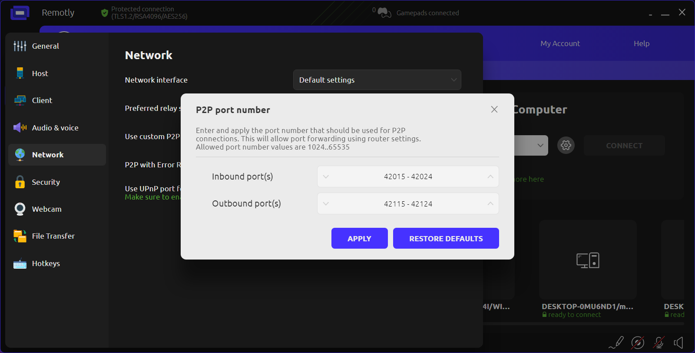Click the inbound port range field
Screen dimensions: 695x353
(x=408, y=176)
